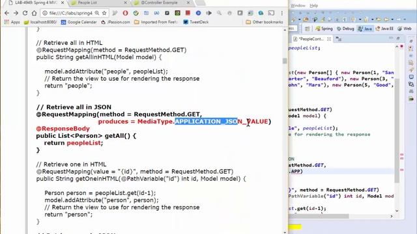Click the red Opera-style extension icon
This screenshot has width=417, height=234.
125,13
